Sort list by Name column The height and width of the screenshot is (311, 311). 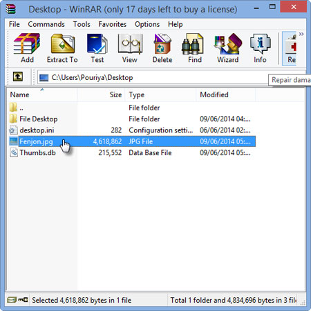pos(43,94)
